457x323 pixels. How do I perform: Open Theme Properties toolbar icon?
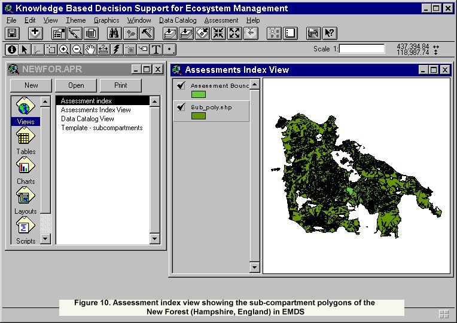(59, 33)
